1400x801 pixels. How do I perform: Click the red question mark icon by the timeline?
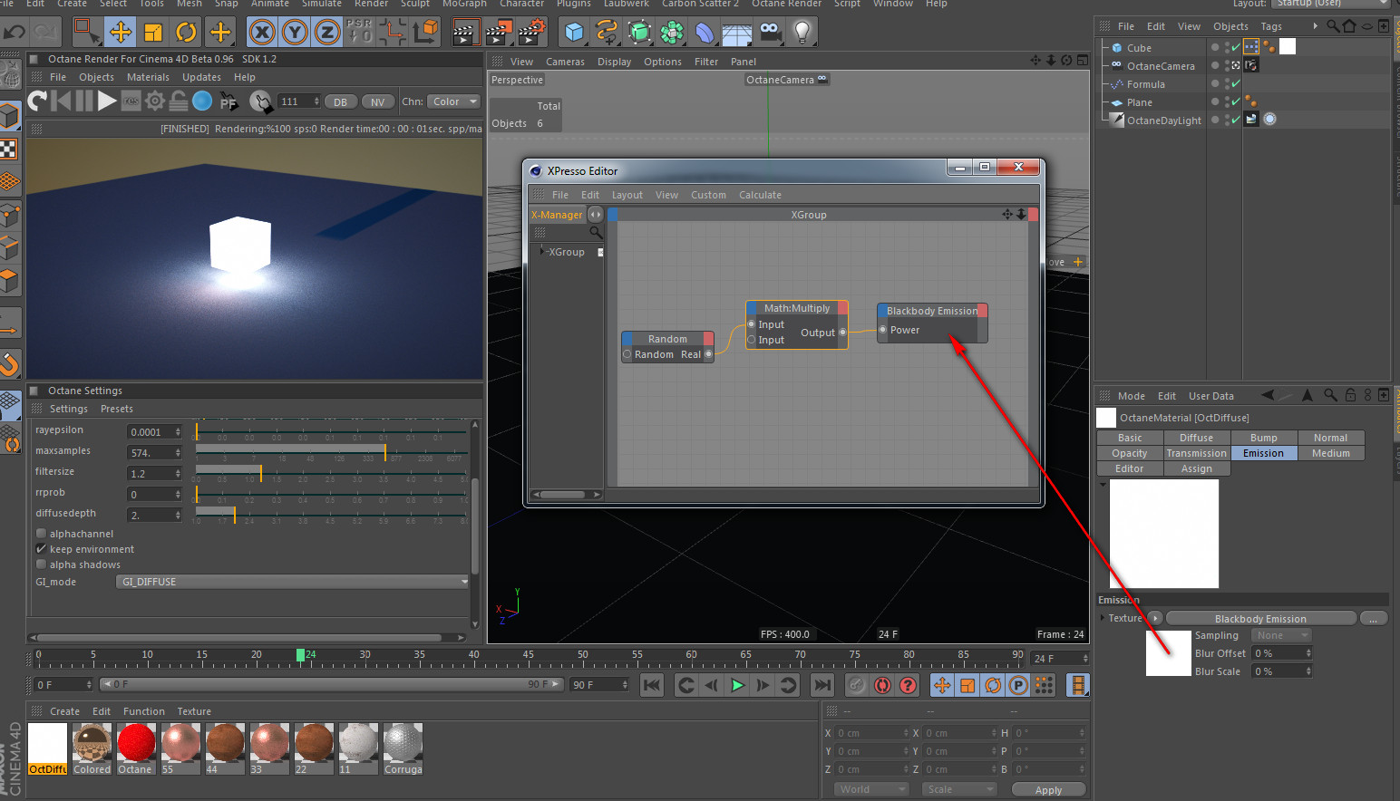pos(908,685)
